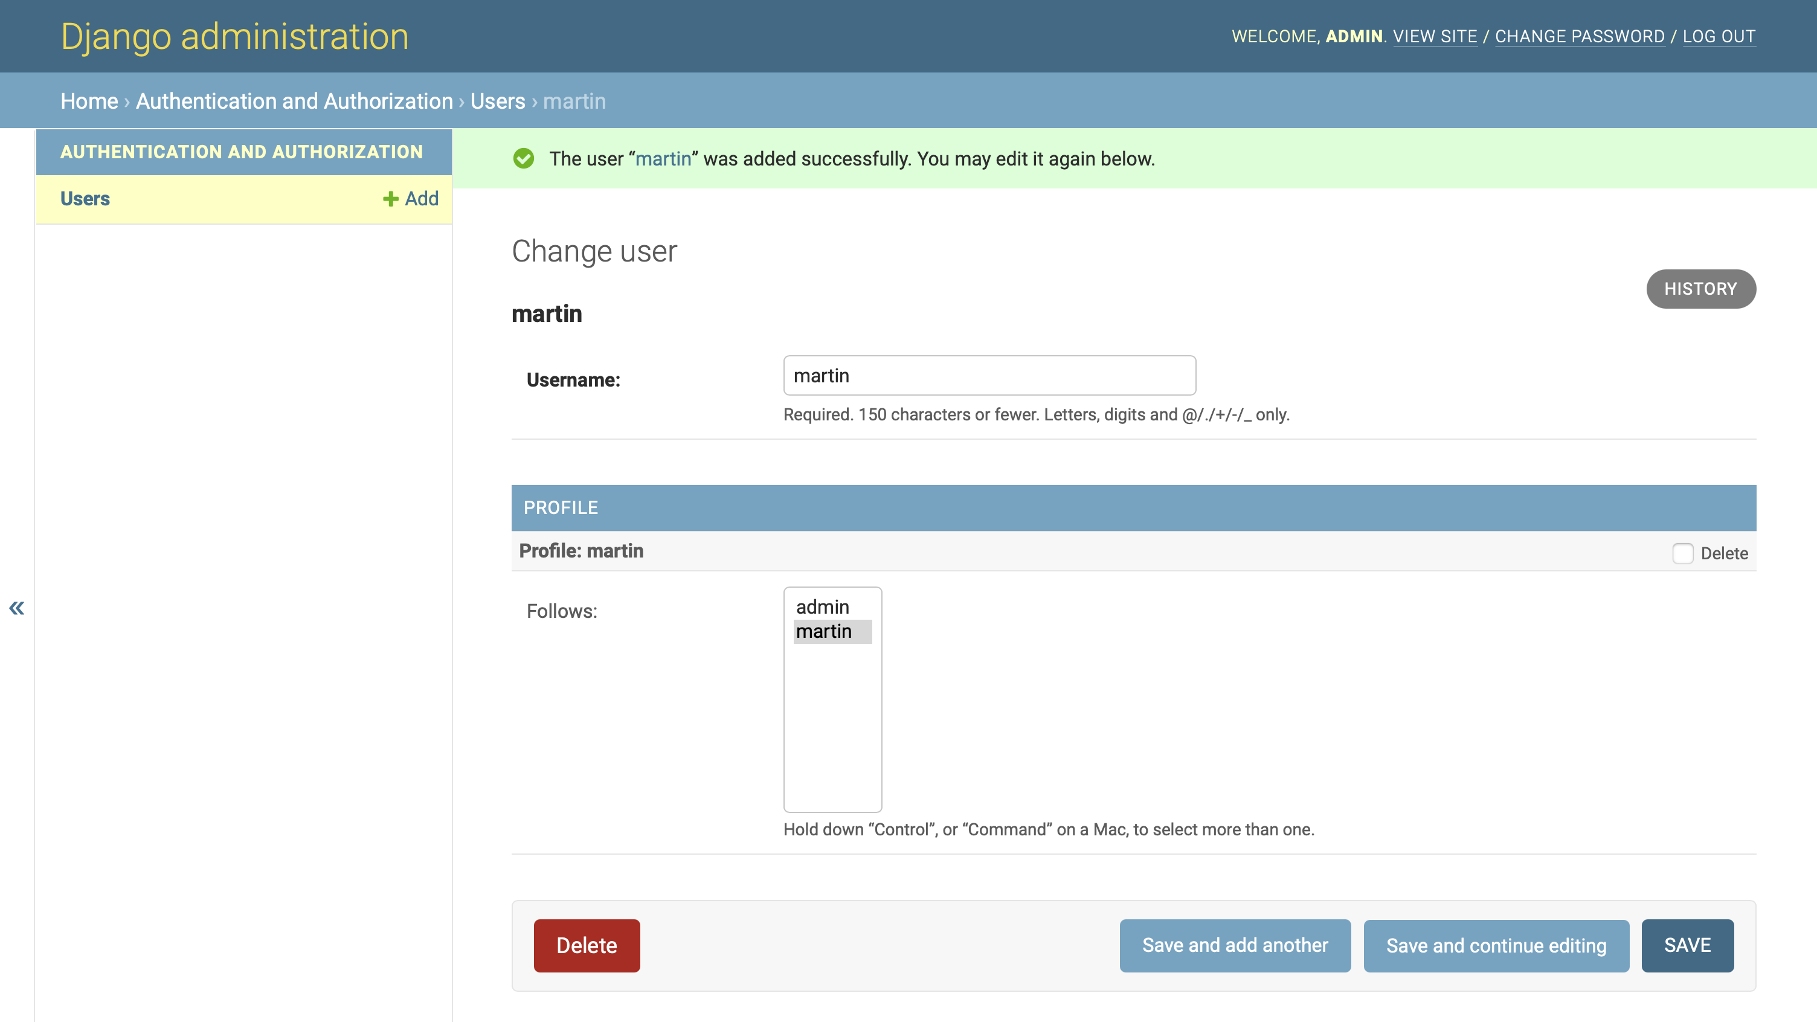Image resolution: width=1817 pixels, height=1022 pixels.
Task: Select admin in the Follows list
Action: click(x=822, y=607)
